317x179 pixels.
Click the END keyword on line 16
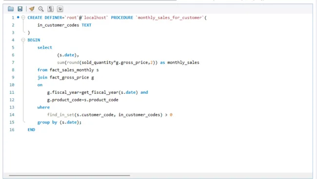tap(31, 130)
